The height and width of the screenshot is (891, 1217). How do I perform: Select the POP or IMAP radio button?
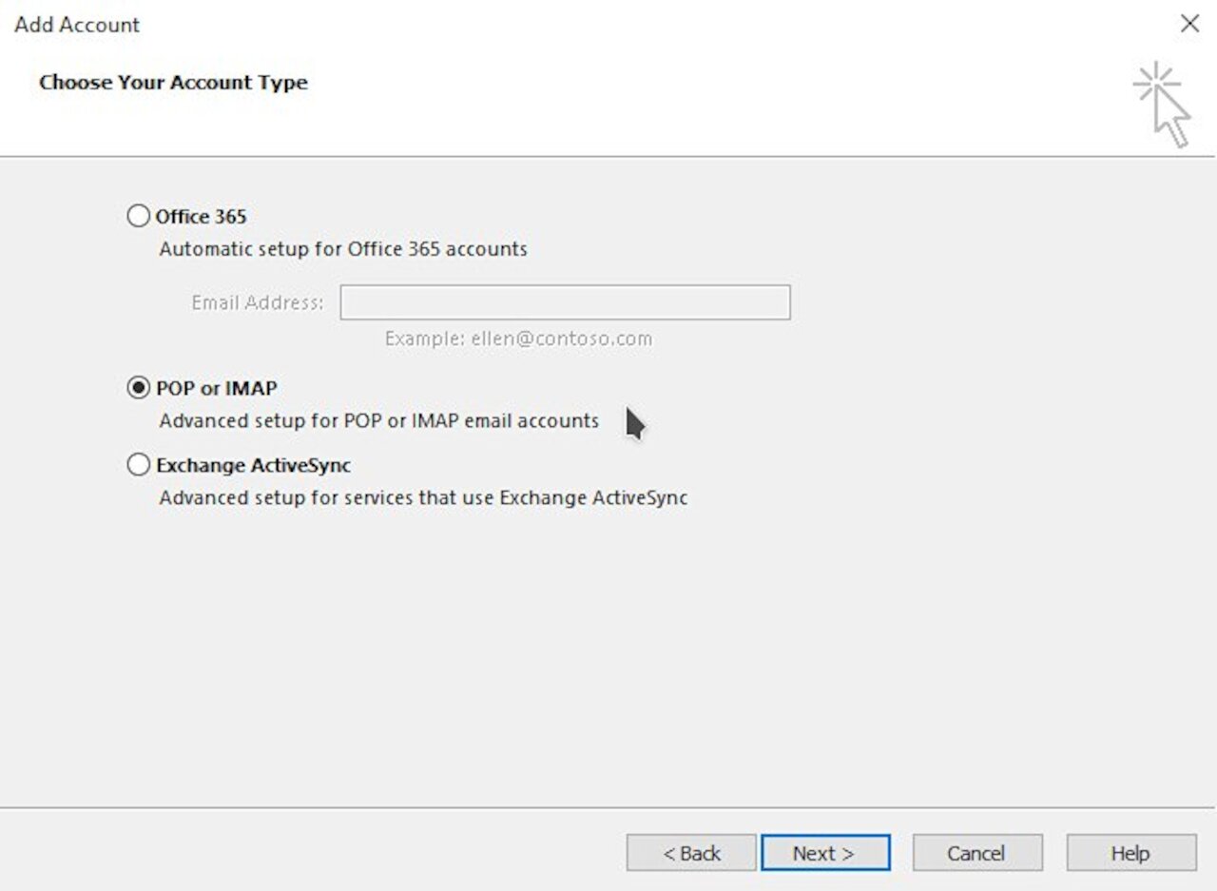(x=138, y=388)
